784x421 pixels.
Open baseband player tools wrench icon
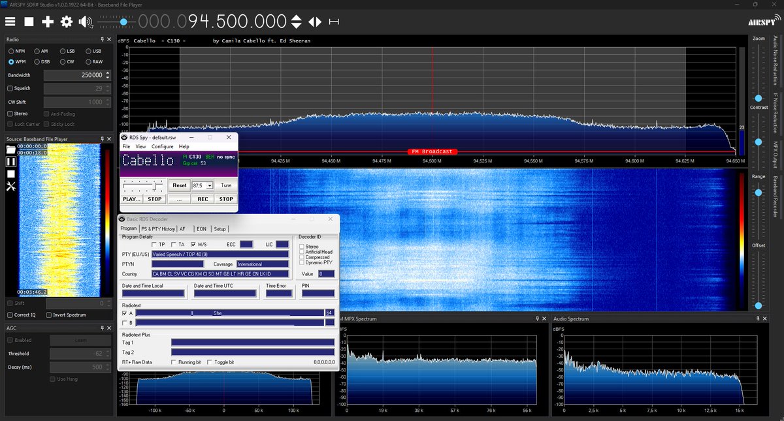point(10,187)
